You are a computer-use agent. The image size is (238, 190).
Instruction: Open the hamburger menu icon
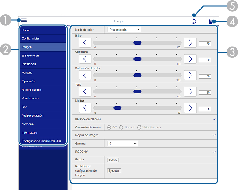tap(24, 21)
